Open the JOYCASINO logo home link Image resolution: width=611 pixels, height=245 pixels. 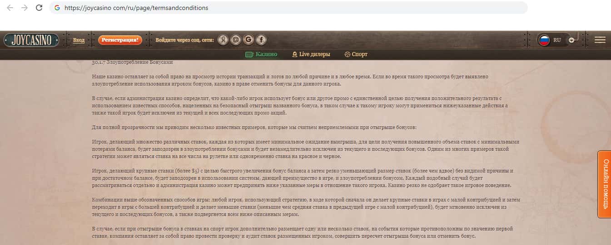click(31, 40)
